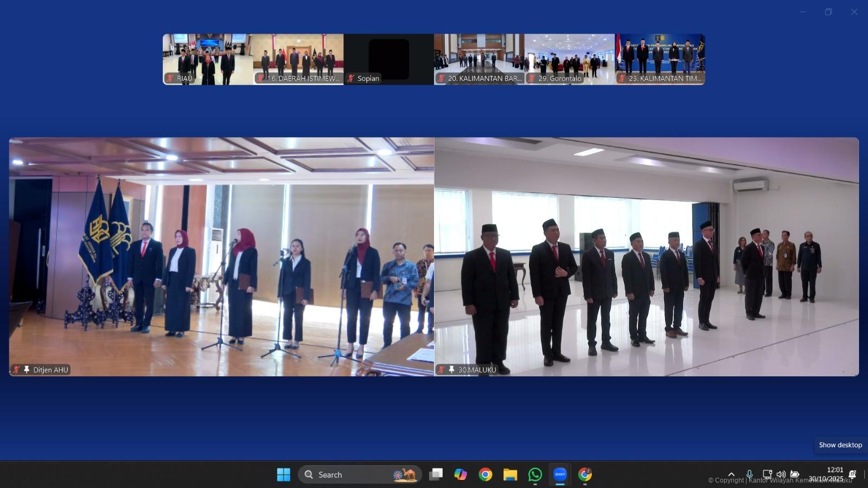
Task: Click the battery icon in the system tray
Action: pyautogui.click(x=795, y=474)
